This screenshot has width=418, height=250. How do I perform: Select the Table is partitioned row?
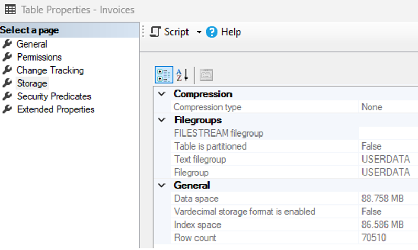(294, 146)
